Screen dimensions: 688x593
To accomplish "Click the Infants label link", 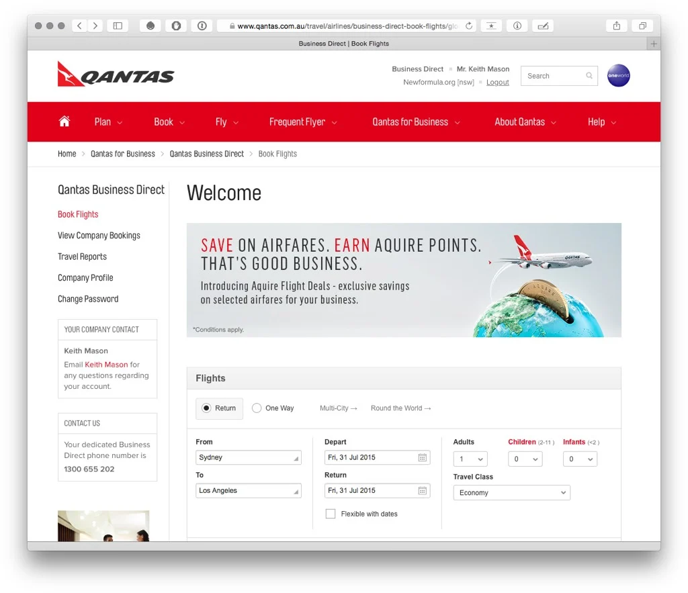I will (574, 442).
